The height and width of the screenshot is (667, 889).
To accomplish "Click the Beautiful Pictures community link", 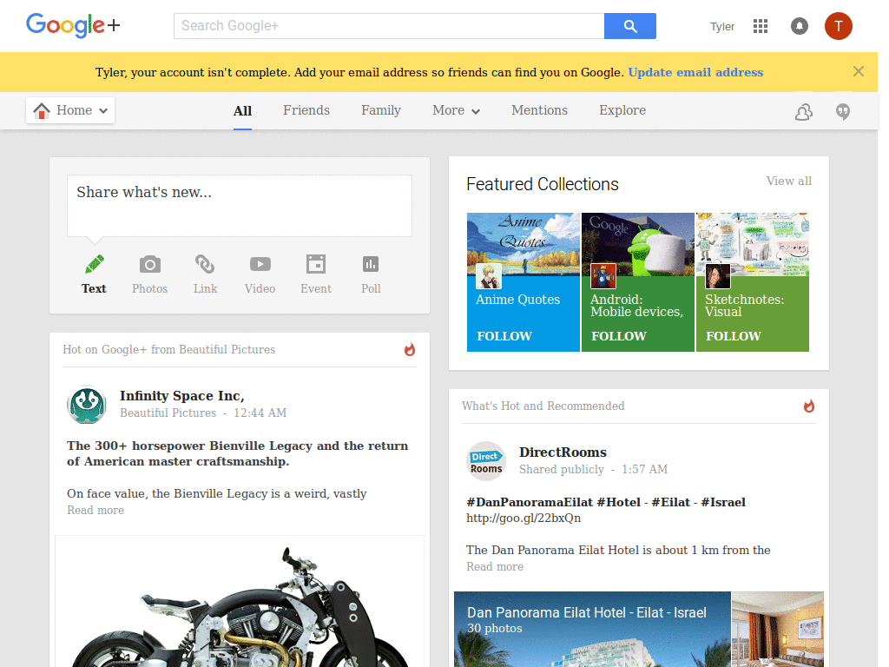I will pos(168,413).
